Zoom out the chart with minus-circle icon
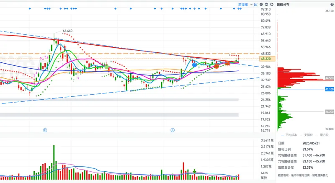The image size is (335, 183). (266, 5)
